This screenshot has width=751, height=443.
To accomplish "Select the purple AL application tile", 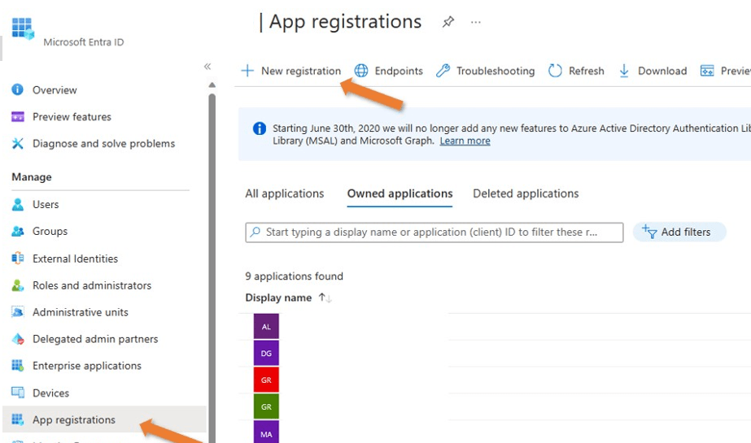I will 266,327.
